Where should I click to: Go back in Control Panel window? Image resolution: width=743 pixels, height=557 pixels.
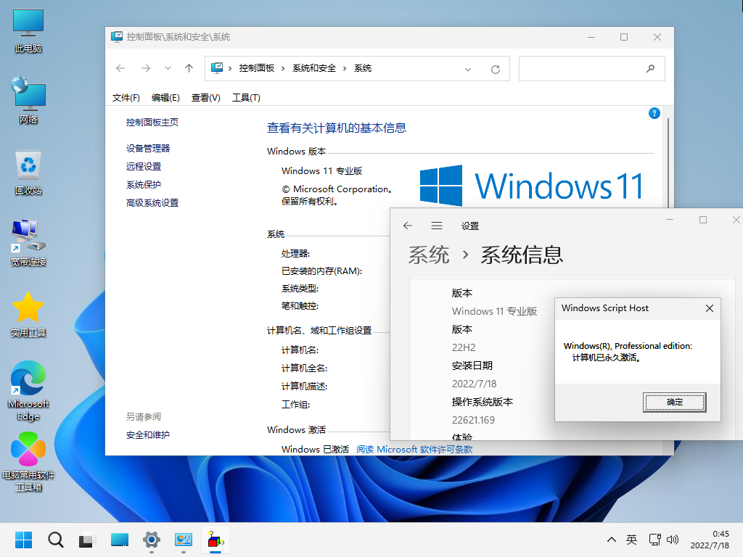120,68
